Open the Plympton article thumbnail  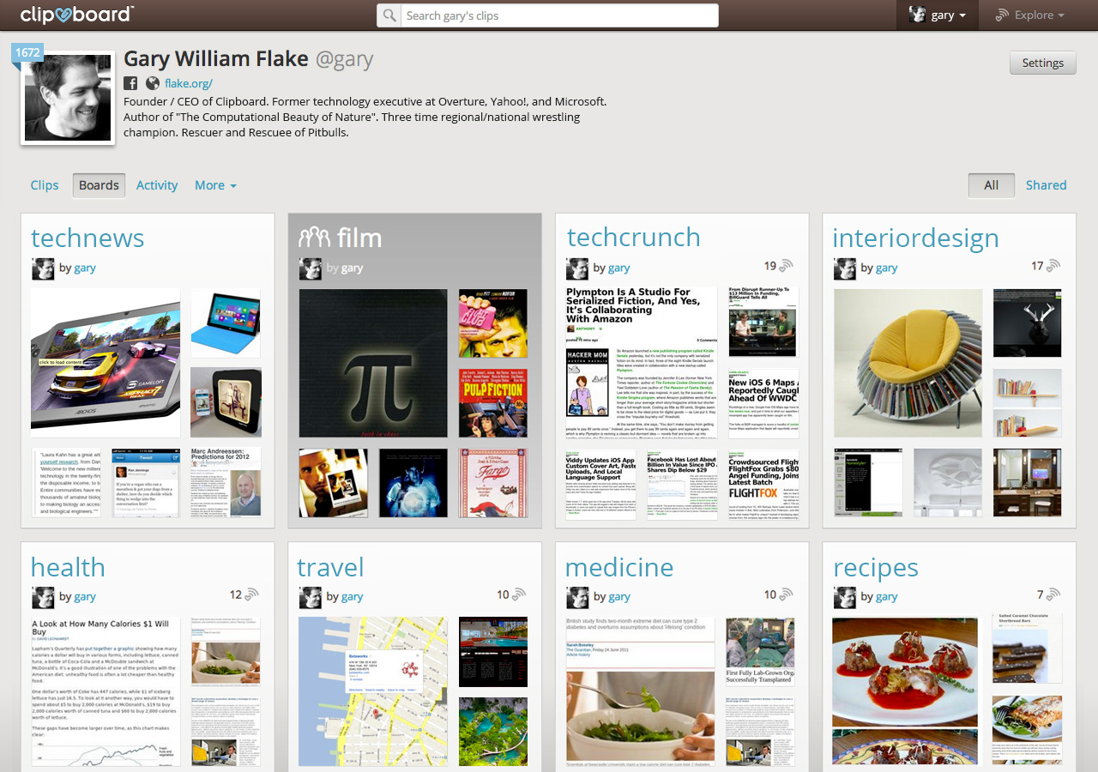click(x=642, y=363)
